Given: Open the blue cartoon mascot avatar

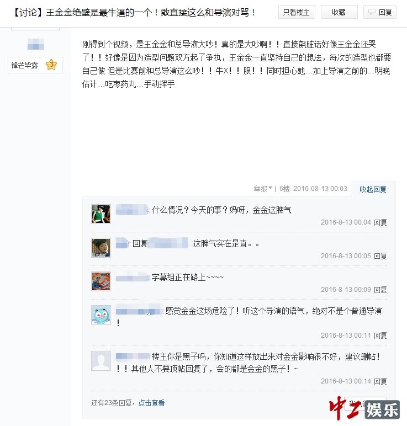Looking at the screenshot, I should (101, 315).
